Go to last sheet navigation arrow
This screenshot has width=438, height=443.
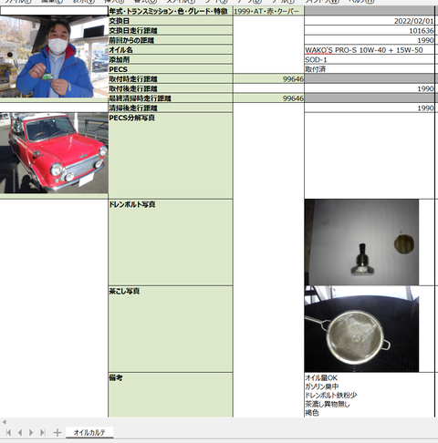click(x=43, y=432)
